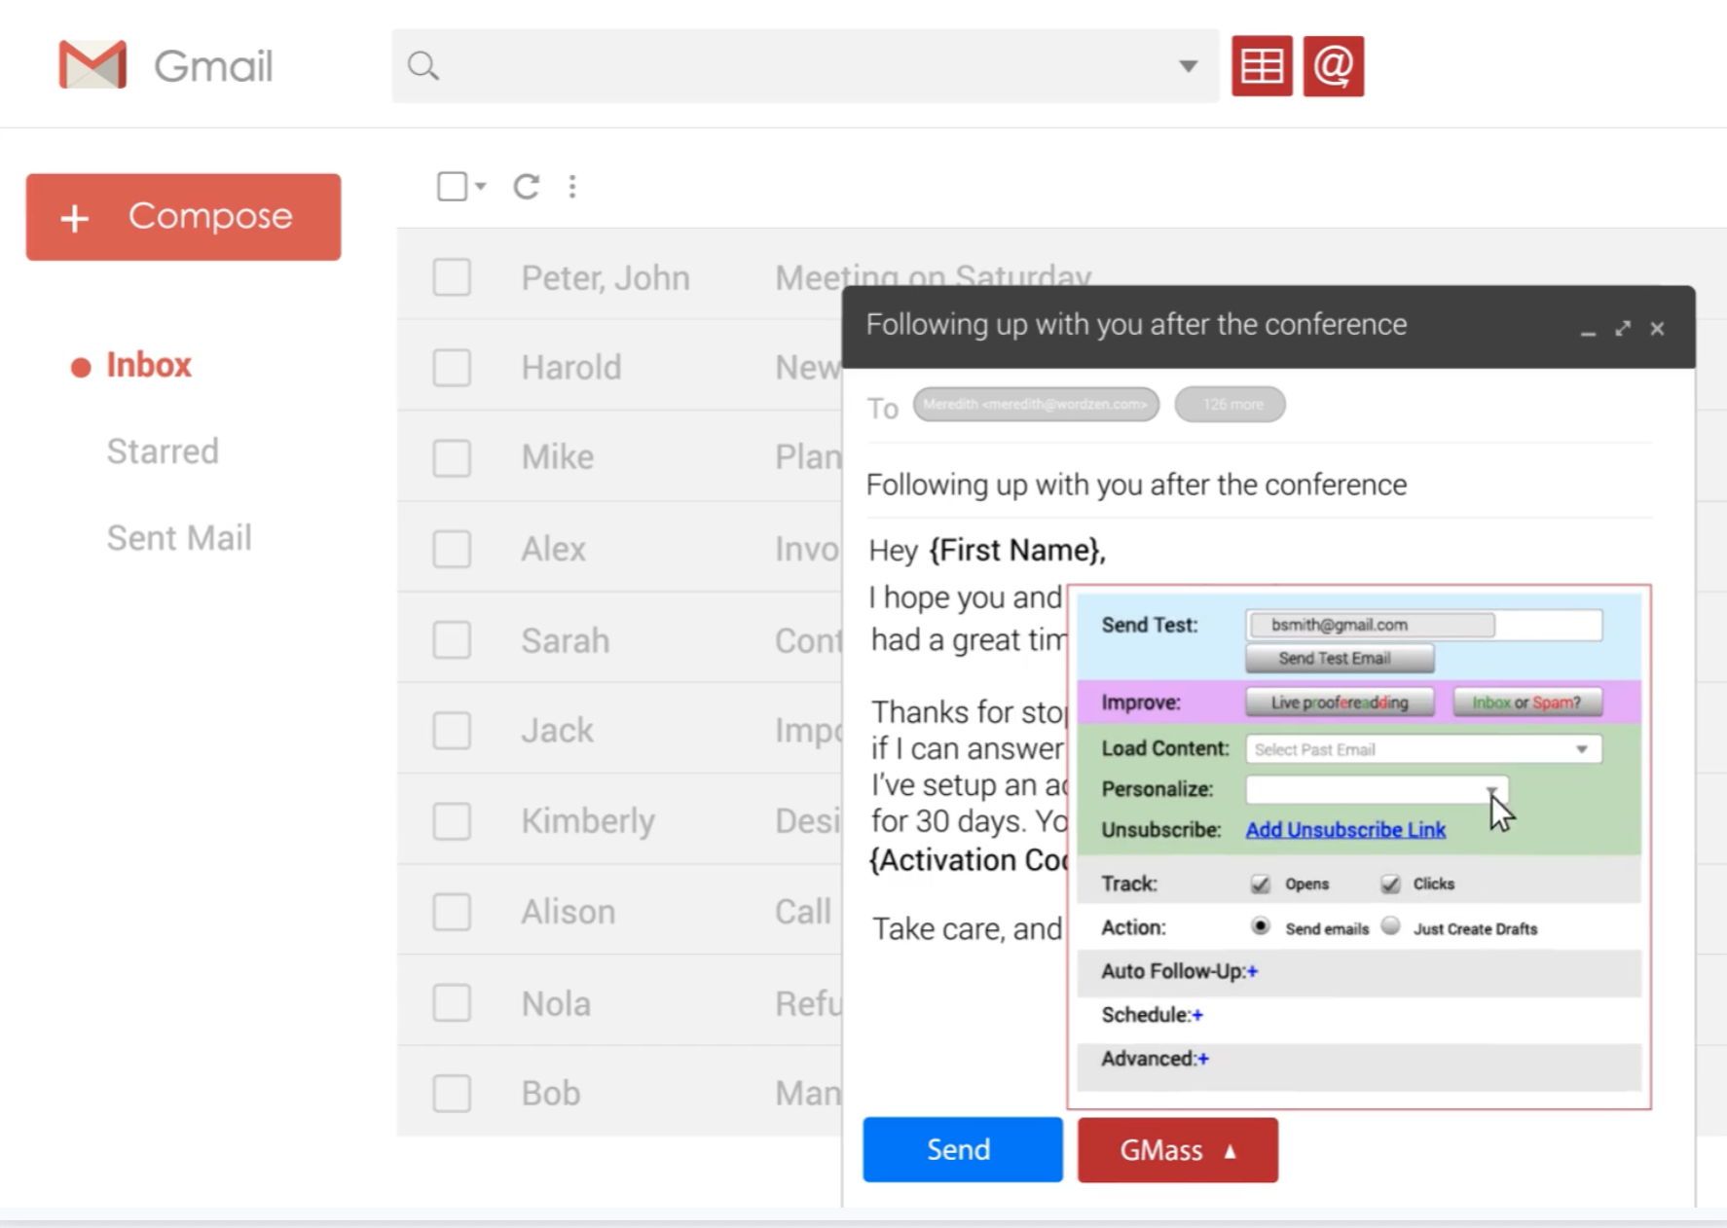Viewport: 1727px width, 1228px height.
Task: Open the GMass spreadsheet connect icon
Action: coord(1262,66)
